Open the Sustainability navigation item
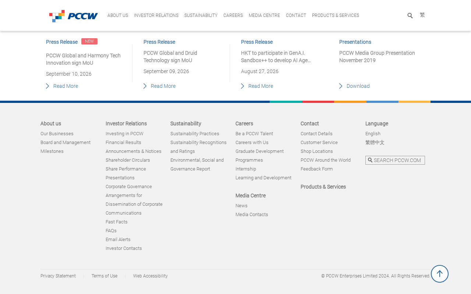Viewport: 471px width, 294px height. point(201,15)
